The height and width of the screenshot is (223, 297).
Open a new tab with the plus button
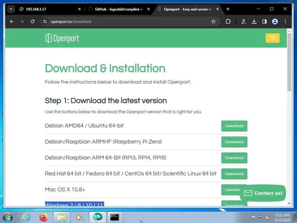click(x=228, y=9)
